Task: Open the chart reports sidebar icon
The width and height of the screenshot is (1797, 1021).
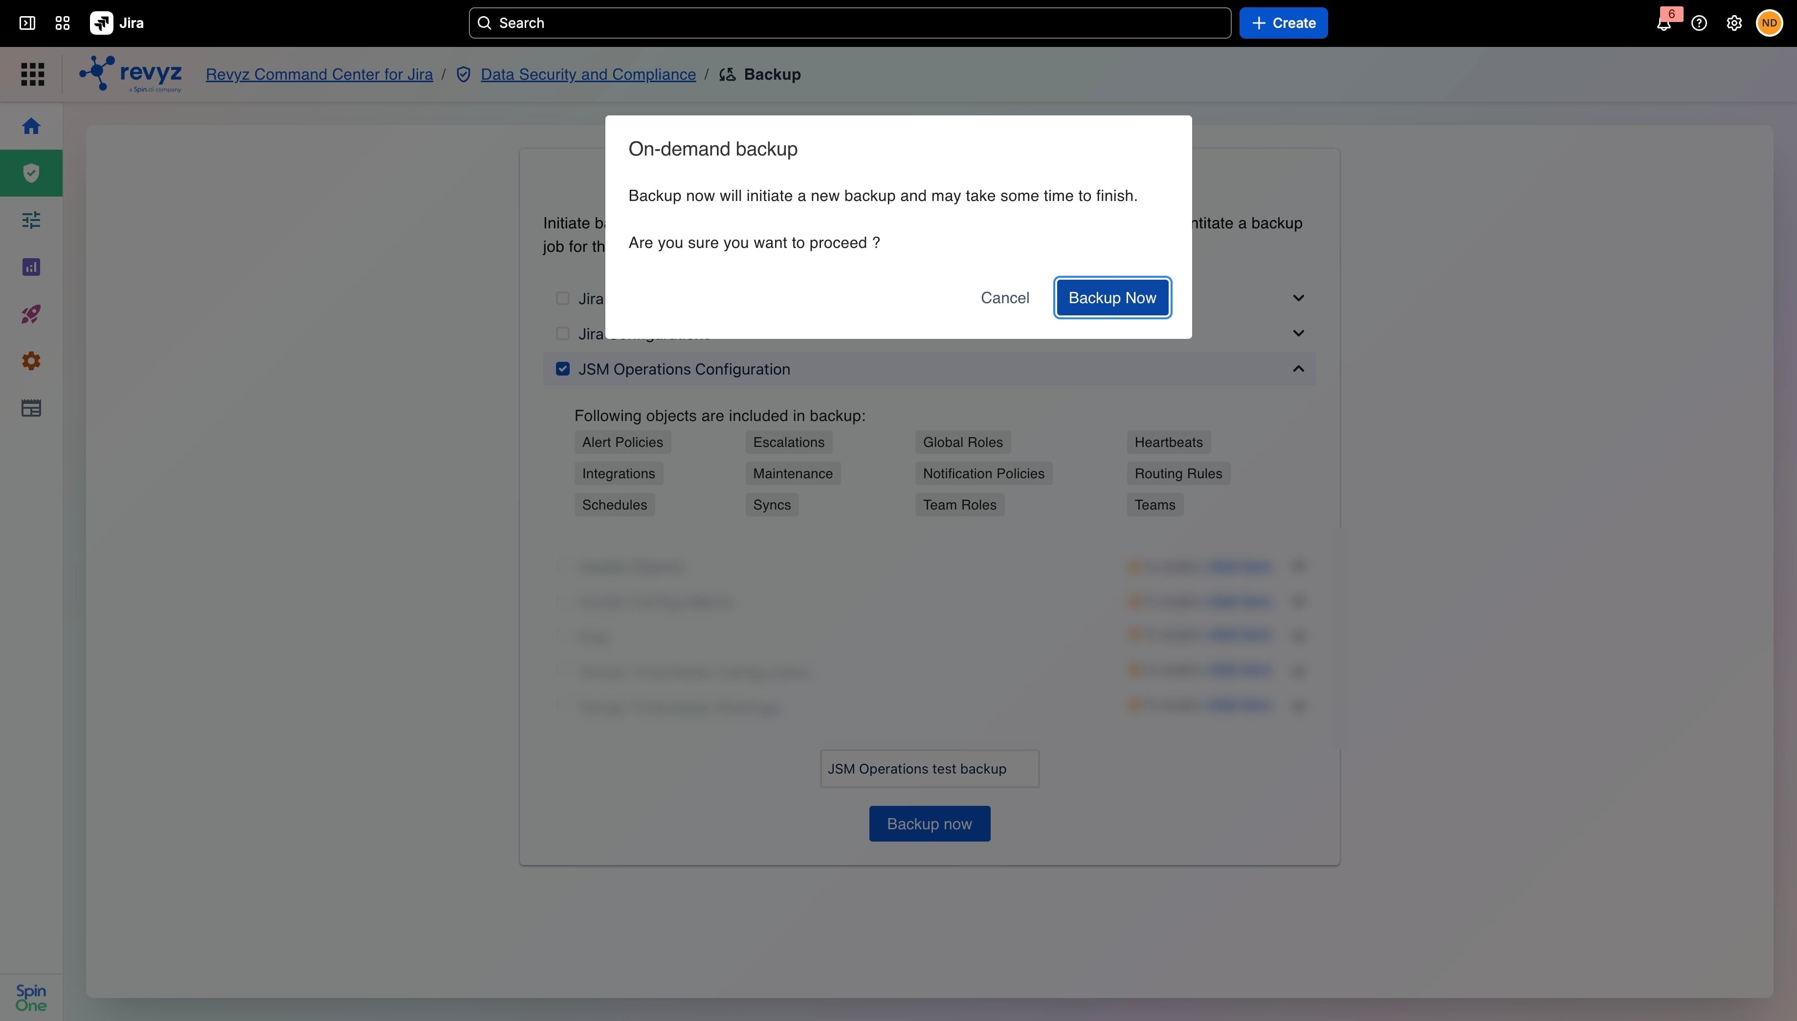Action: [31, 267]
